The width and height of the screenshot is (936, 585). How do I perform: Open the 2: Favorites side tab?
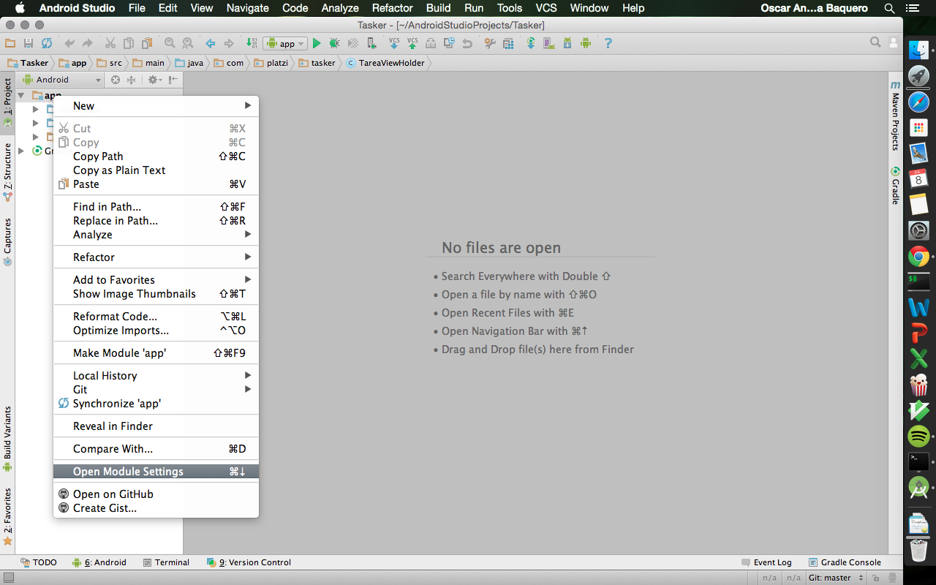point(7,516)
